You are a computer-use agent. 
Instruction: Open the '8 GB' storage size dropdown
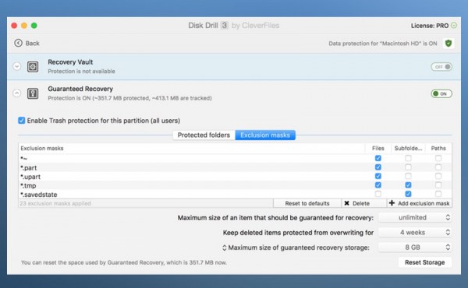415,248
